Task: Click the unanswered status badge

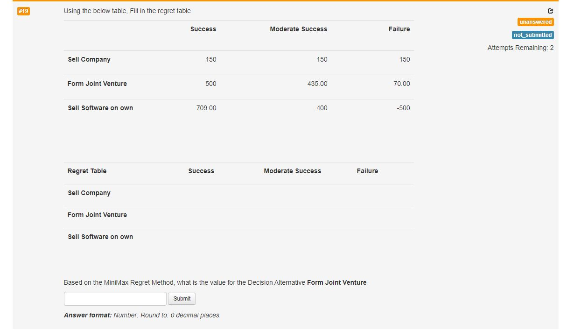Action: 536,22
